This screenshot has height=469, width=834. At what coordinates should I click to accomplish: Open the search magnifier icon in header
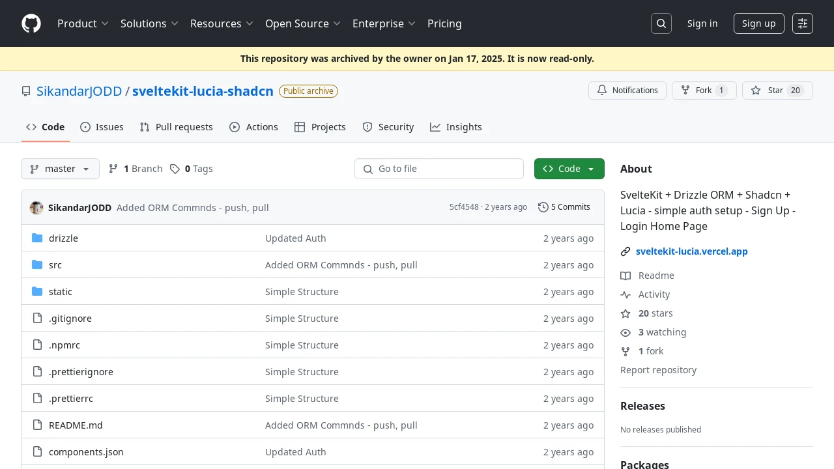[x=661, y=23]
